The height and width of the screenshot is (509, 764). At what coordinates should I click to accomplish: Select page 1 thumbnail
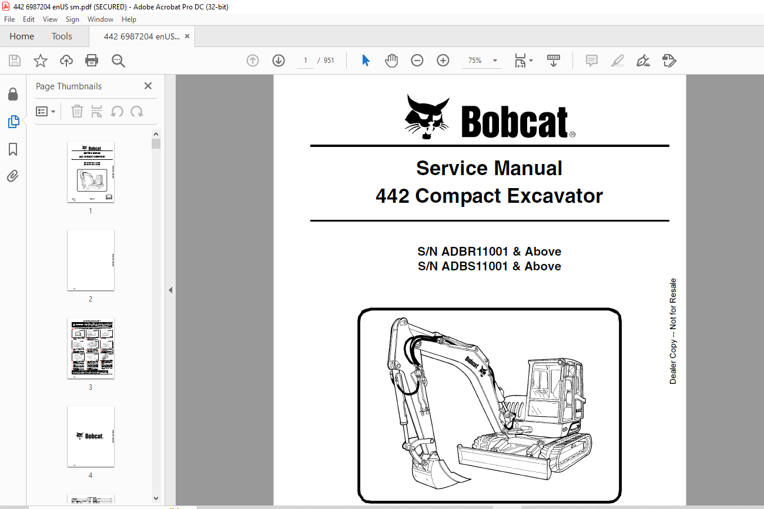[x=91, y=172]
